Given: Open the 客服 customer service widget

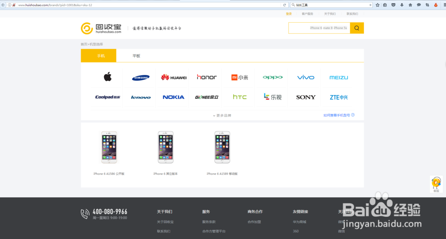Looking at the screenshot, I should tap(436, 184).
